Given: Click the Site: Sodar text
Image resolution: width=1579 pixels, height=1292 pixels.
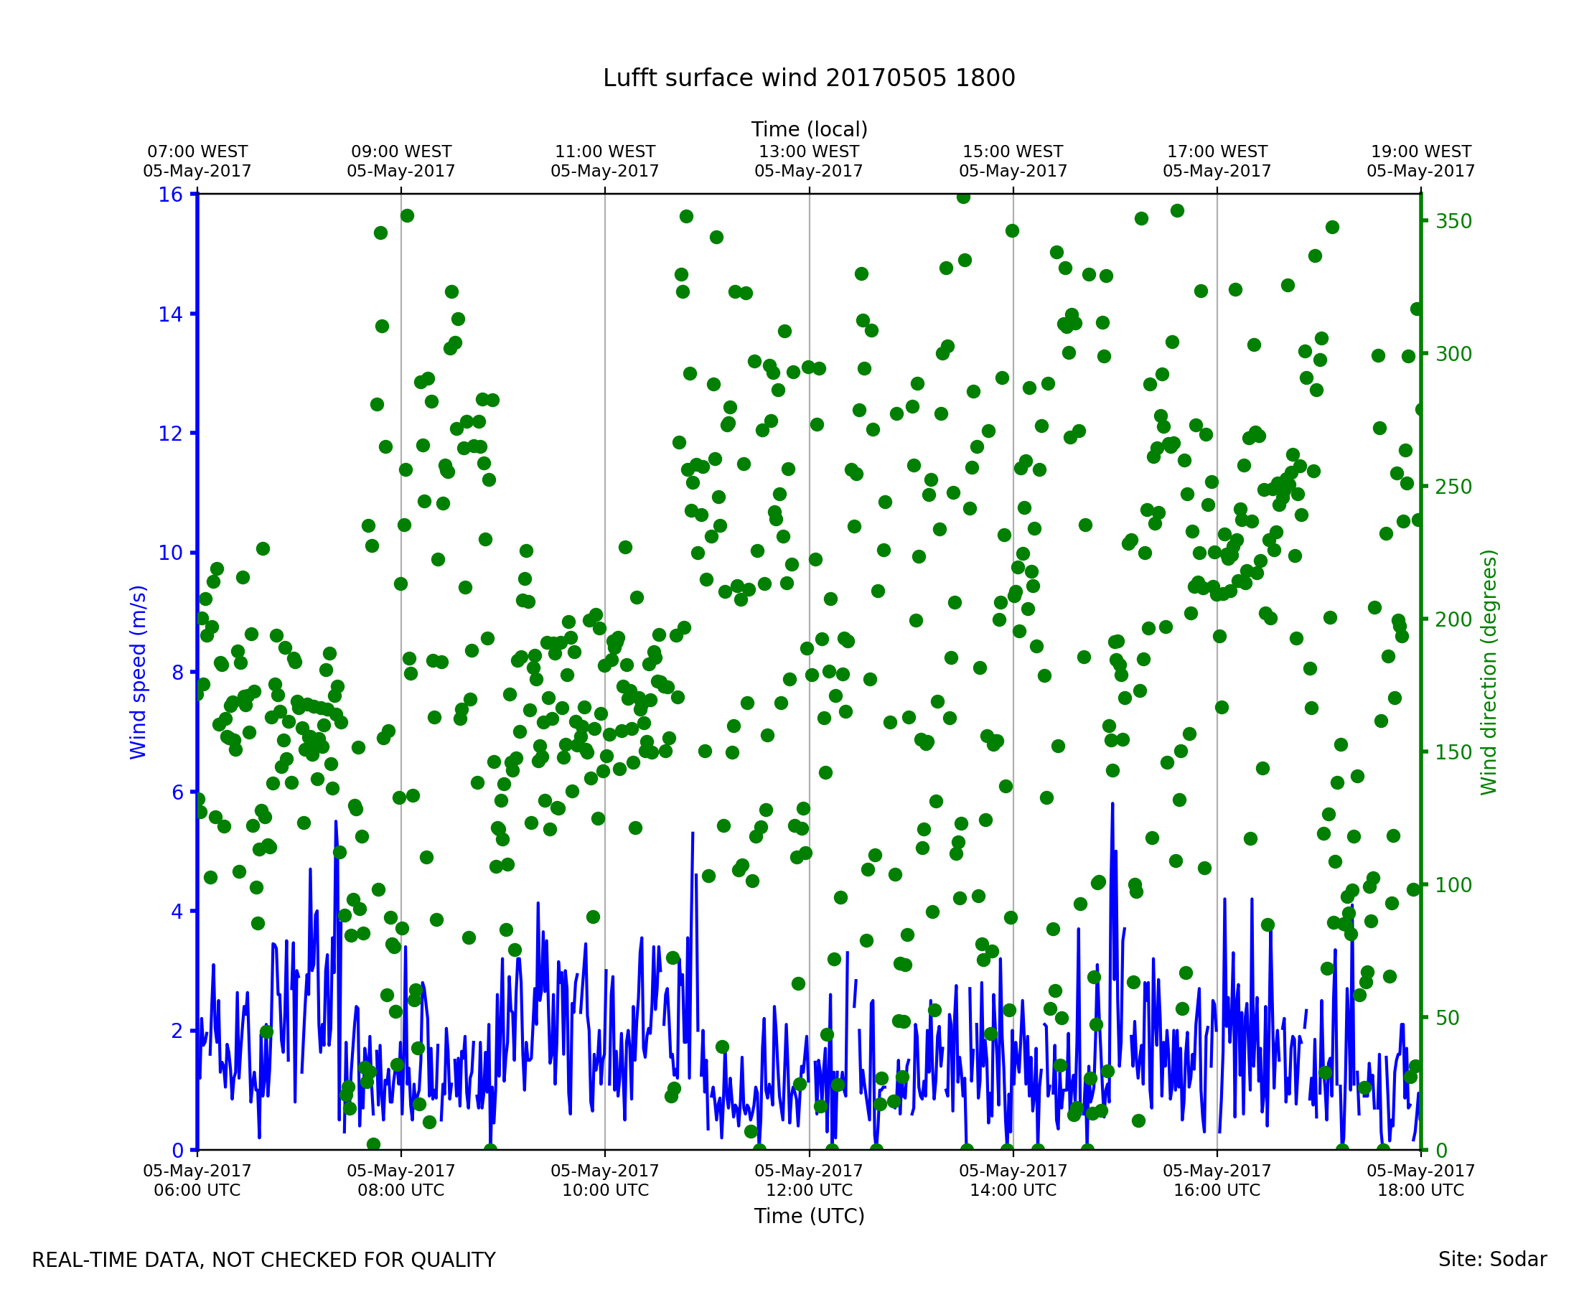Looking at the screenshot, I should 1492,1260.
